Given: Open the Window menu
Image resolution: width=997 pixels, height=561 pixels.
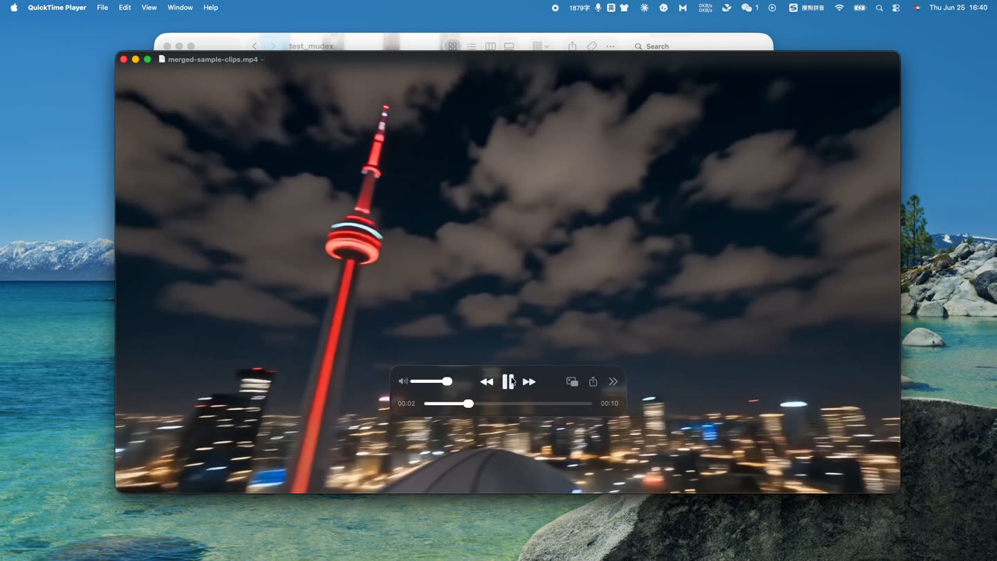Looking at the screenshot, I should [x=180, y=8].
